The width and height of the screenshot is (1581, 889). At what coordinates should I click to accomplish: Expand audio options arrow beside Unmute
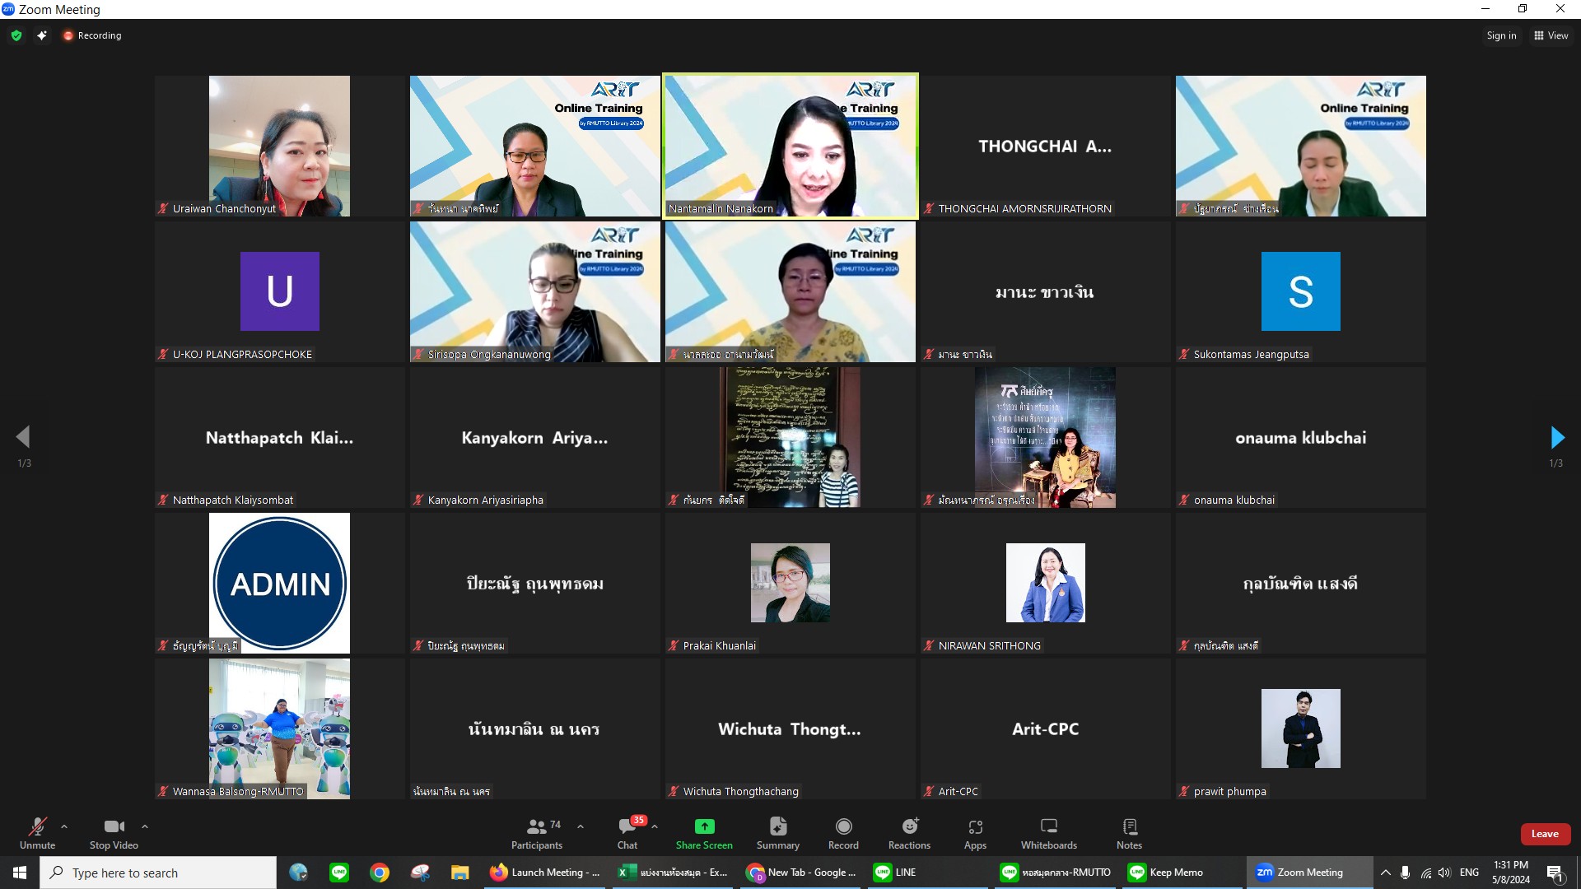tap(64, 826)
